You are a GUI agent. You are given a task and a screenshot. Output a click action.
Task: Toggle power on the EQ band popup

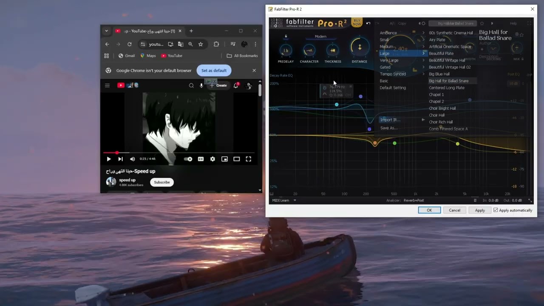tap(325, 88)
